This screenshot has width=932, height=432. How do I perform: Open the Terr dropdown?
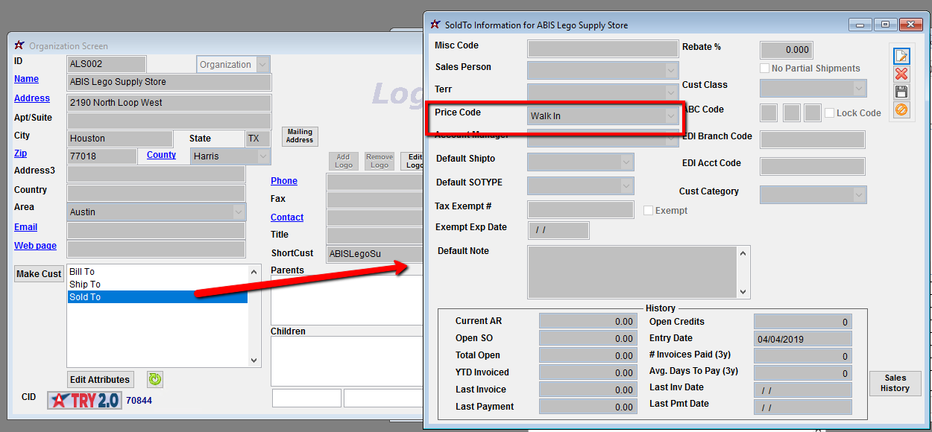(x=671, y=92)
